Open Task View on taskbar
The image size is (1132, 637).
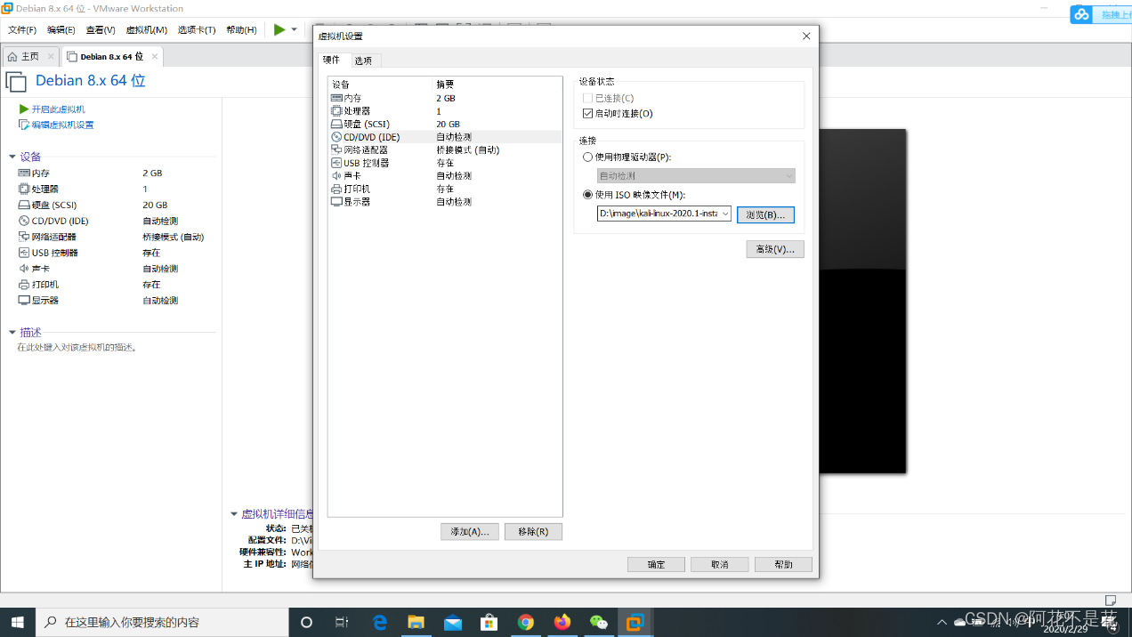click(342, 622)
